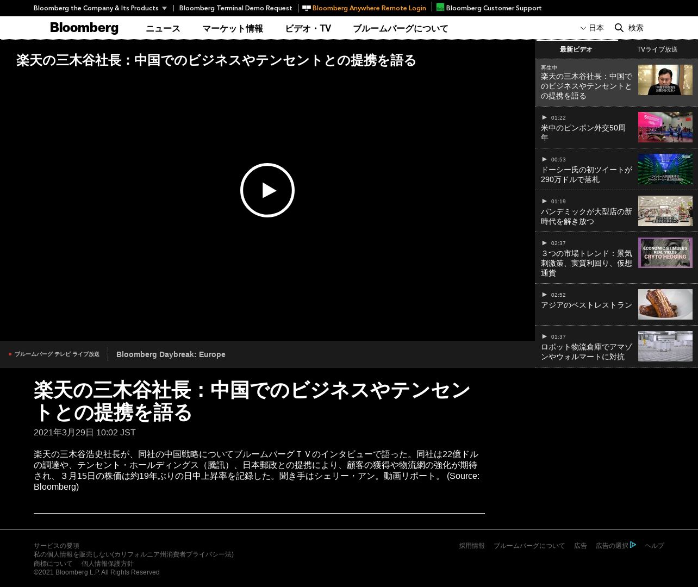Open thumbnail of pandemic big-box store video
Image resolution: width=698 pixels, height=587 pixels.
tap(665, 211)
